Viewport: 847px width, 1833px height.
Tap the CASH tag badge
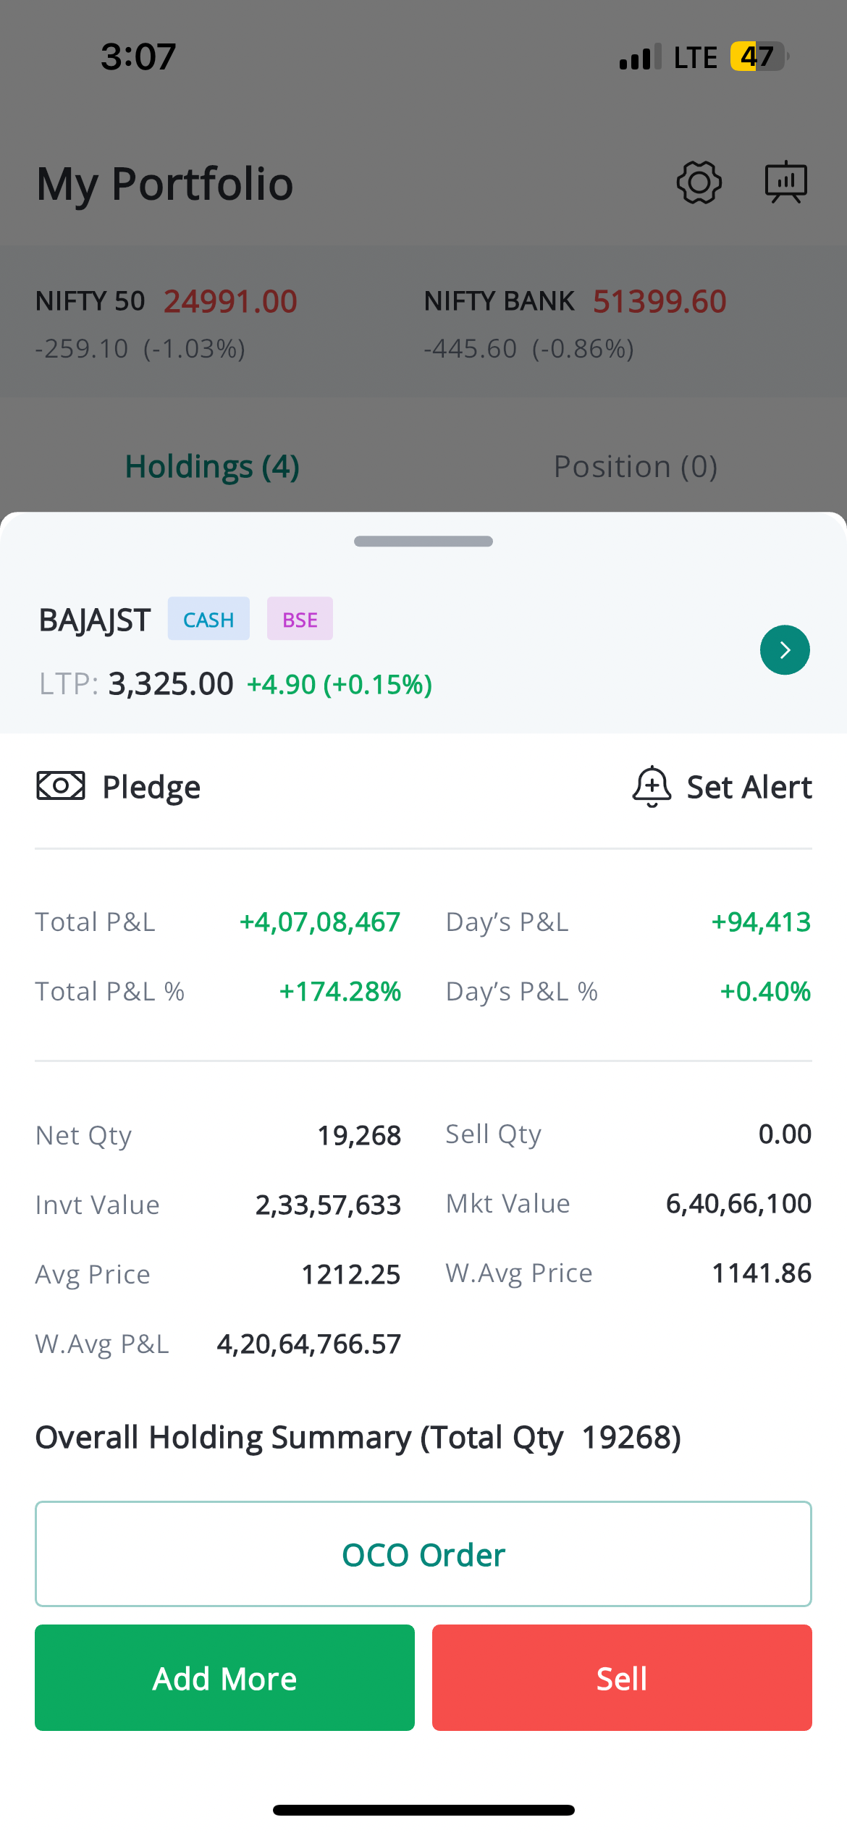click(208, 620)
